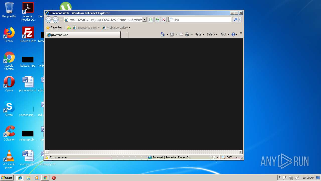Show hidden tray icons arrow
Viewport: 321px width, 181px height.
point(280,177)
